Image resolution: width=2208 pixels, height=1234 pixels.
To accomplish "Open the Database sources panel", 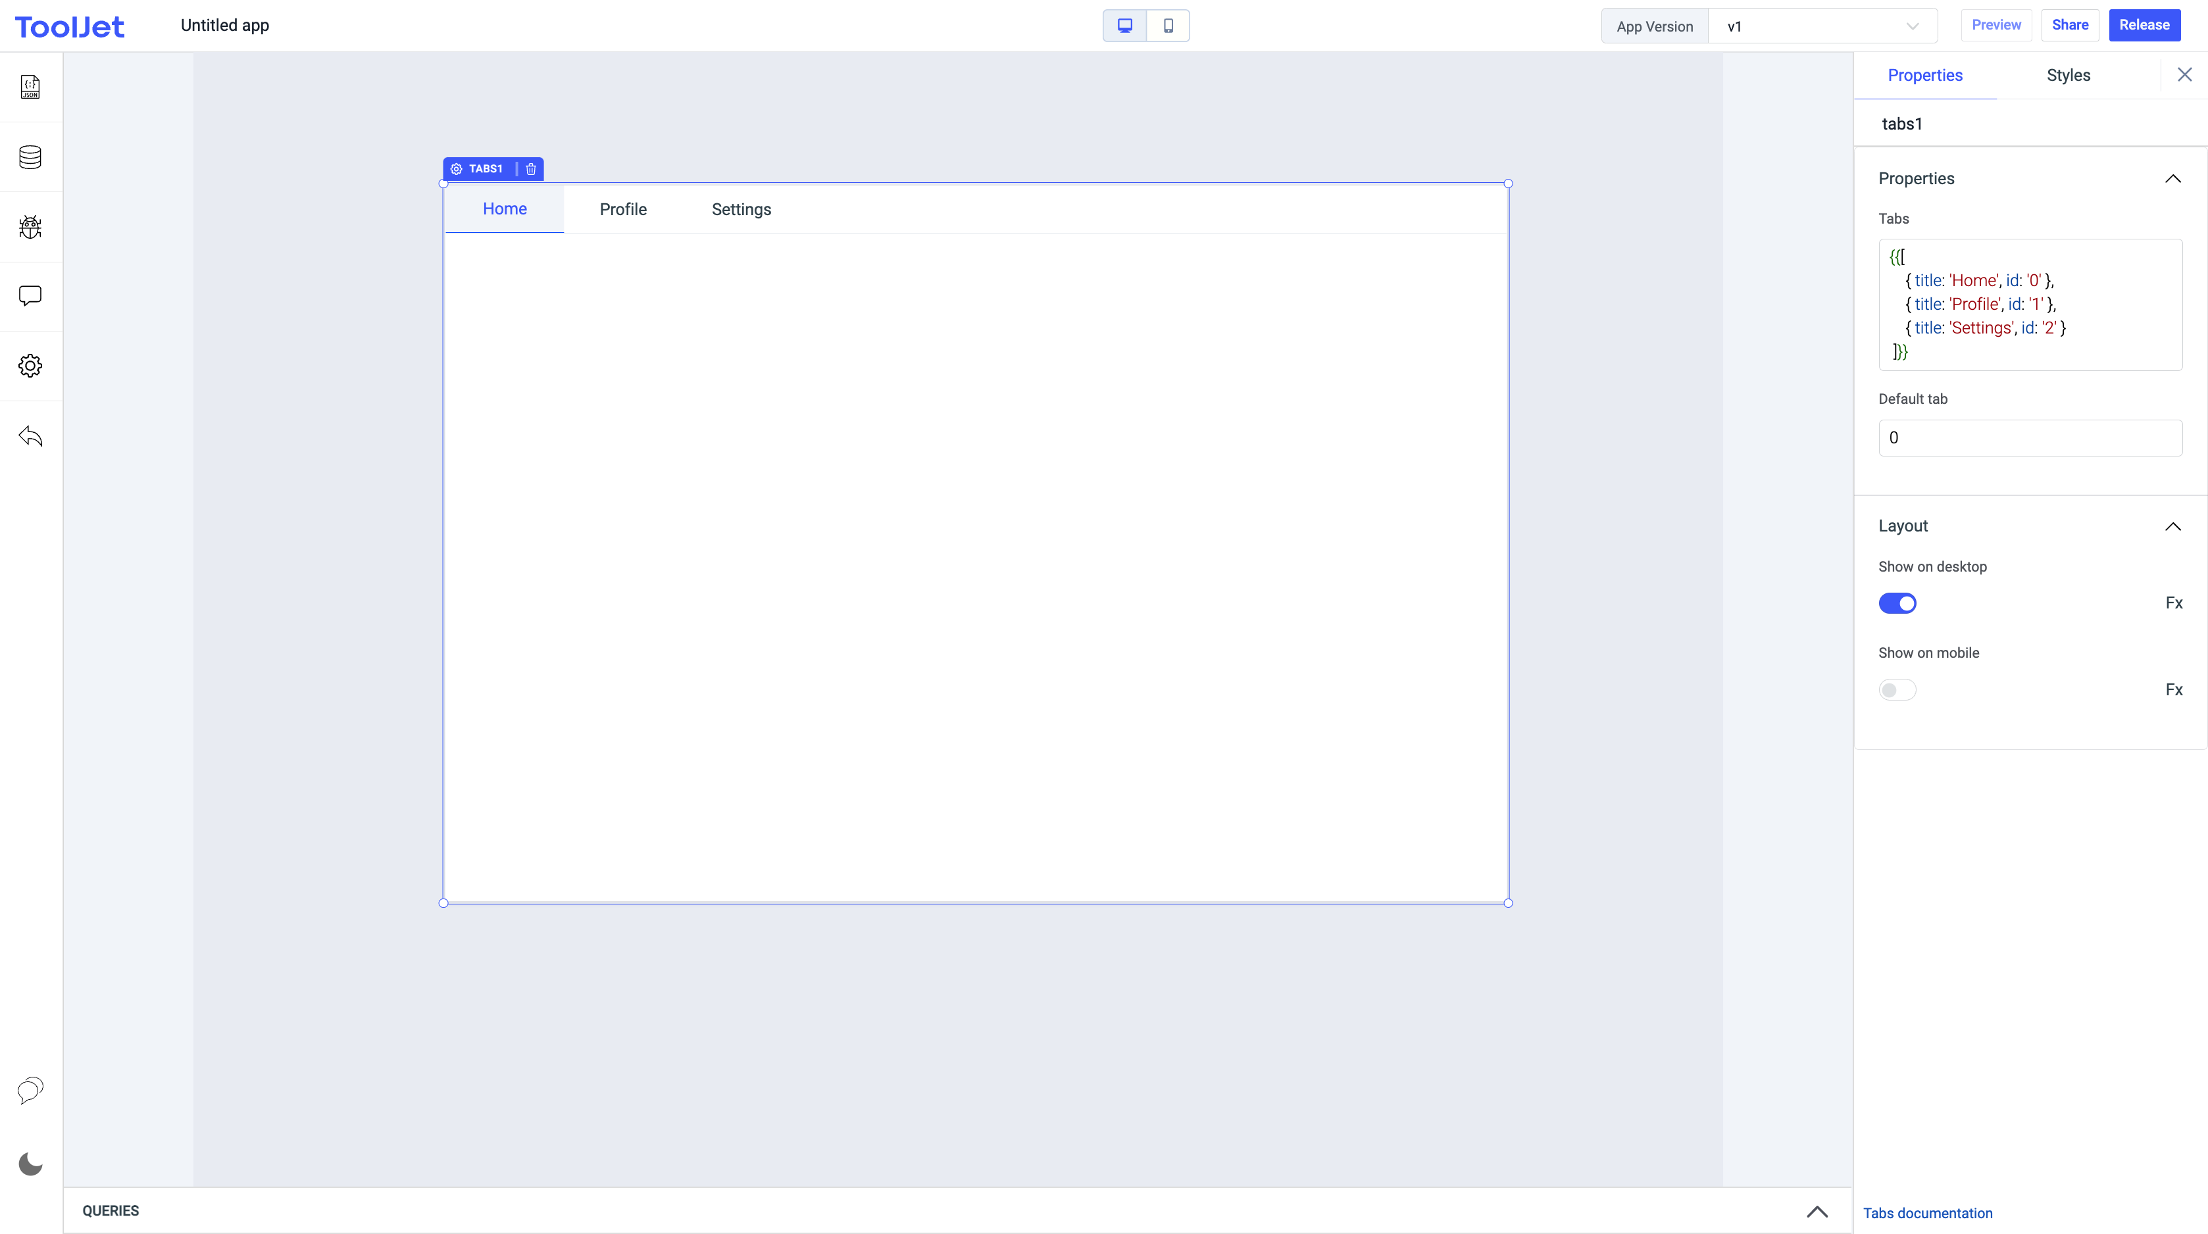I will [30, 156].
